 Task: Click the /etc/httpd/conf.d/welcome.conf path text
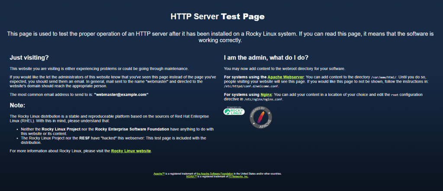pyautogui.click(x=251, y=86)
